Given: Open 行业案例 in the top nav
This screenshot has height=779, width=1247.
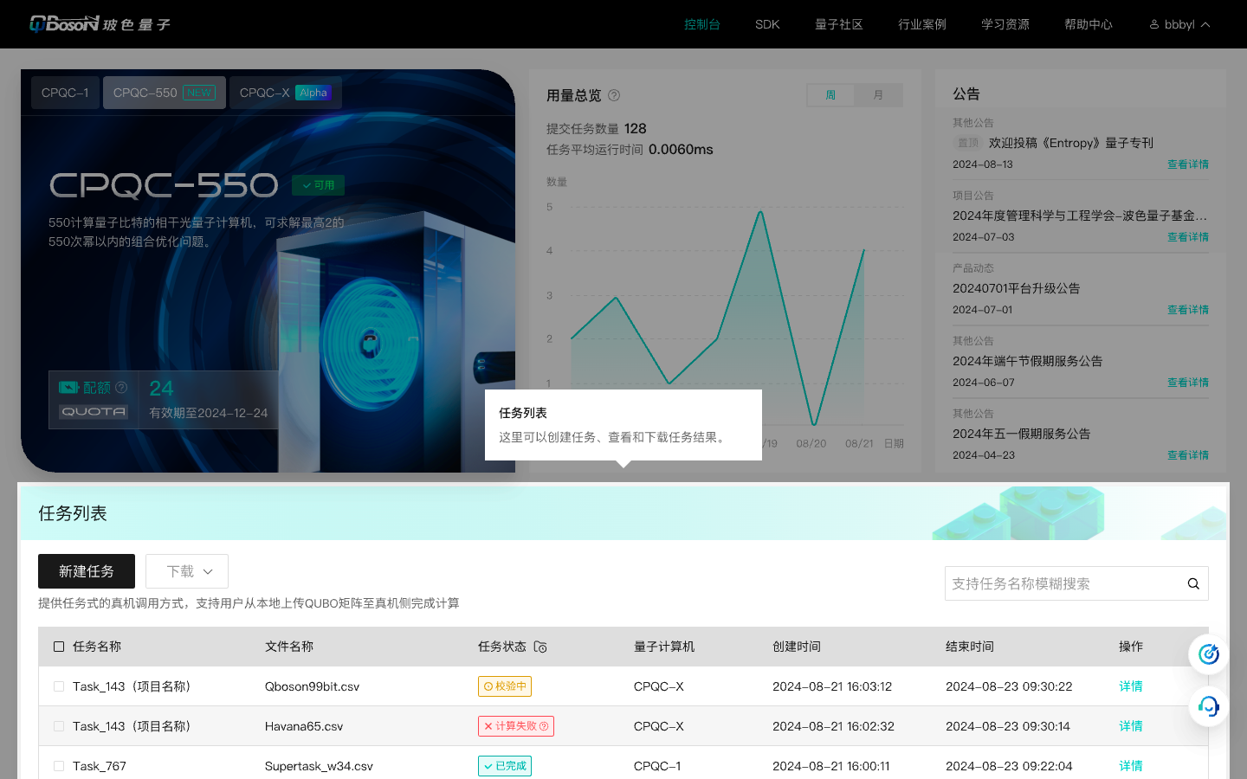Looking at the screenshot, I should (x=922, y=24).
